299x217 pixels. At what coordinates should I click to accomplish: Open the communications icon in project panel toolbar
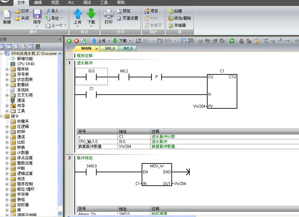pyautogui.click(x=38, y=47)
